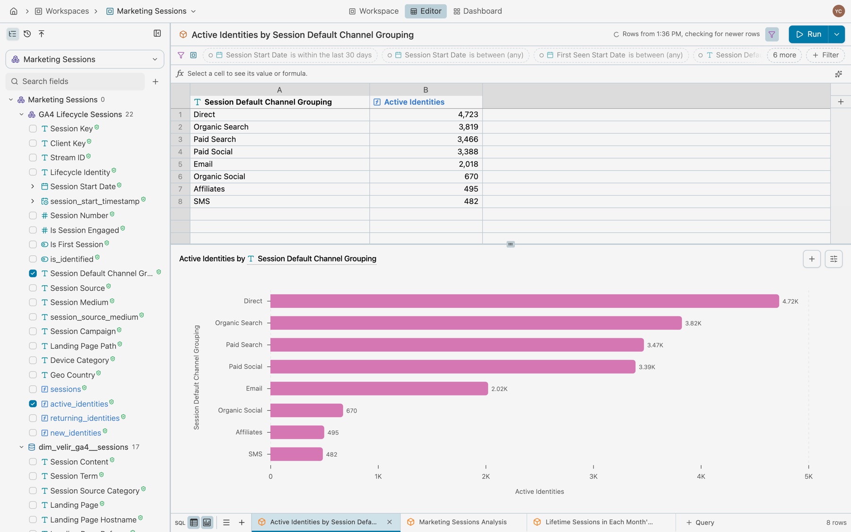
Task: Open Marketing Sessions breadcrumb dropdown
Action: [193, 11]
